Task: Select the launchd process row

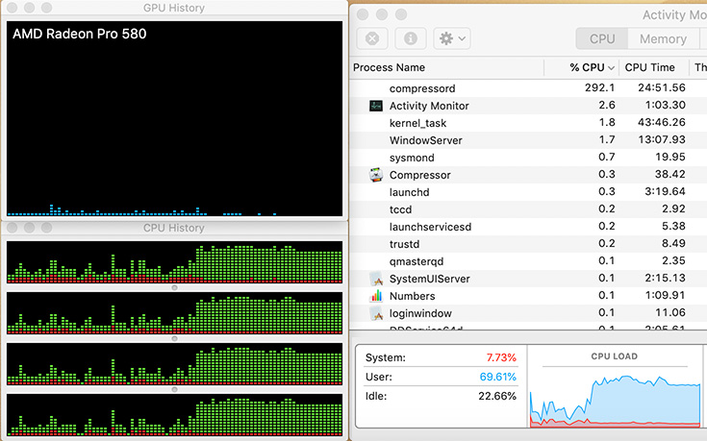Action: pos(528,192)
